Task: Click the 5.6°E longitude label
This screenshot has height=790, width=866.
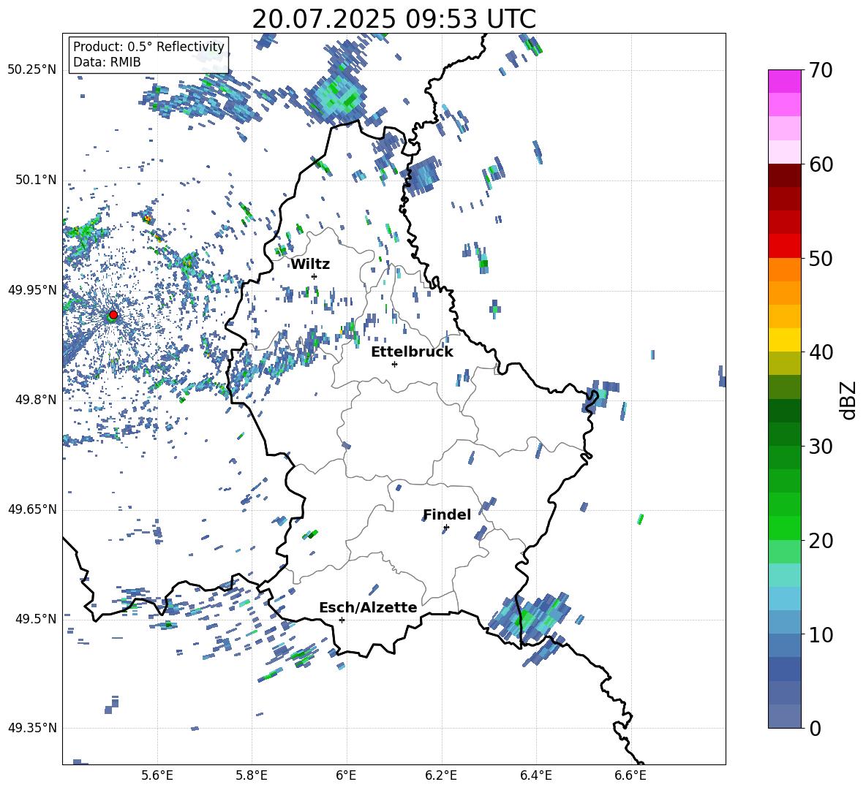Action: pos(157,775)
